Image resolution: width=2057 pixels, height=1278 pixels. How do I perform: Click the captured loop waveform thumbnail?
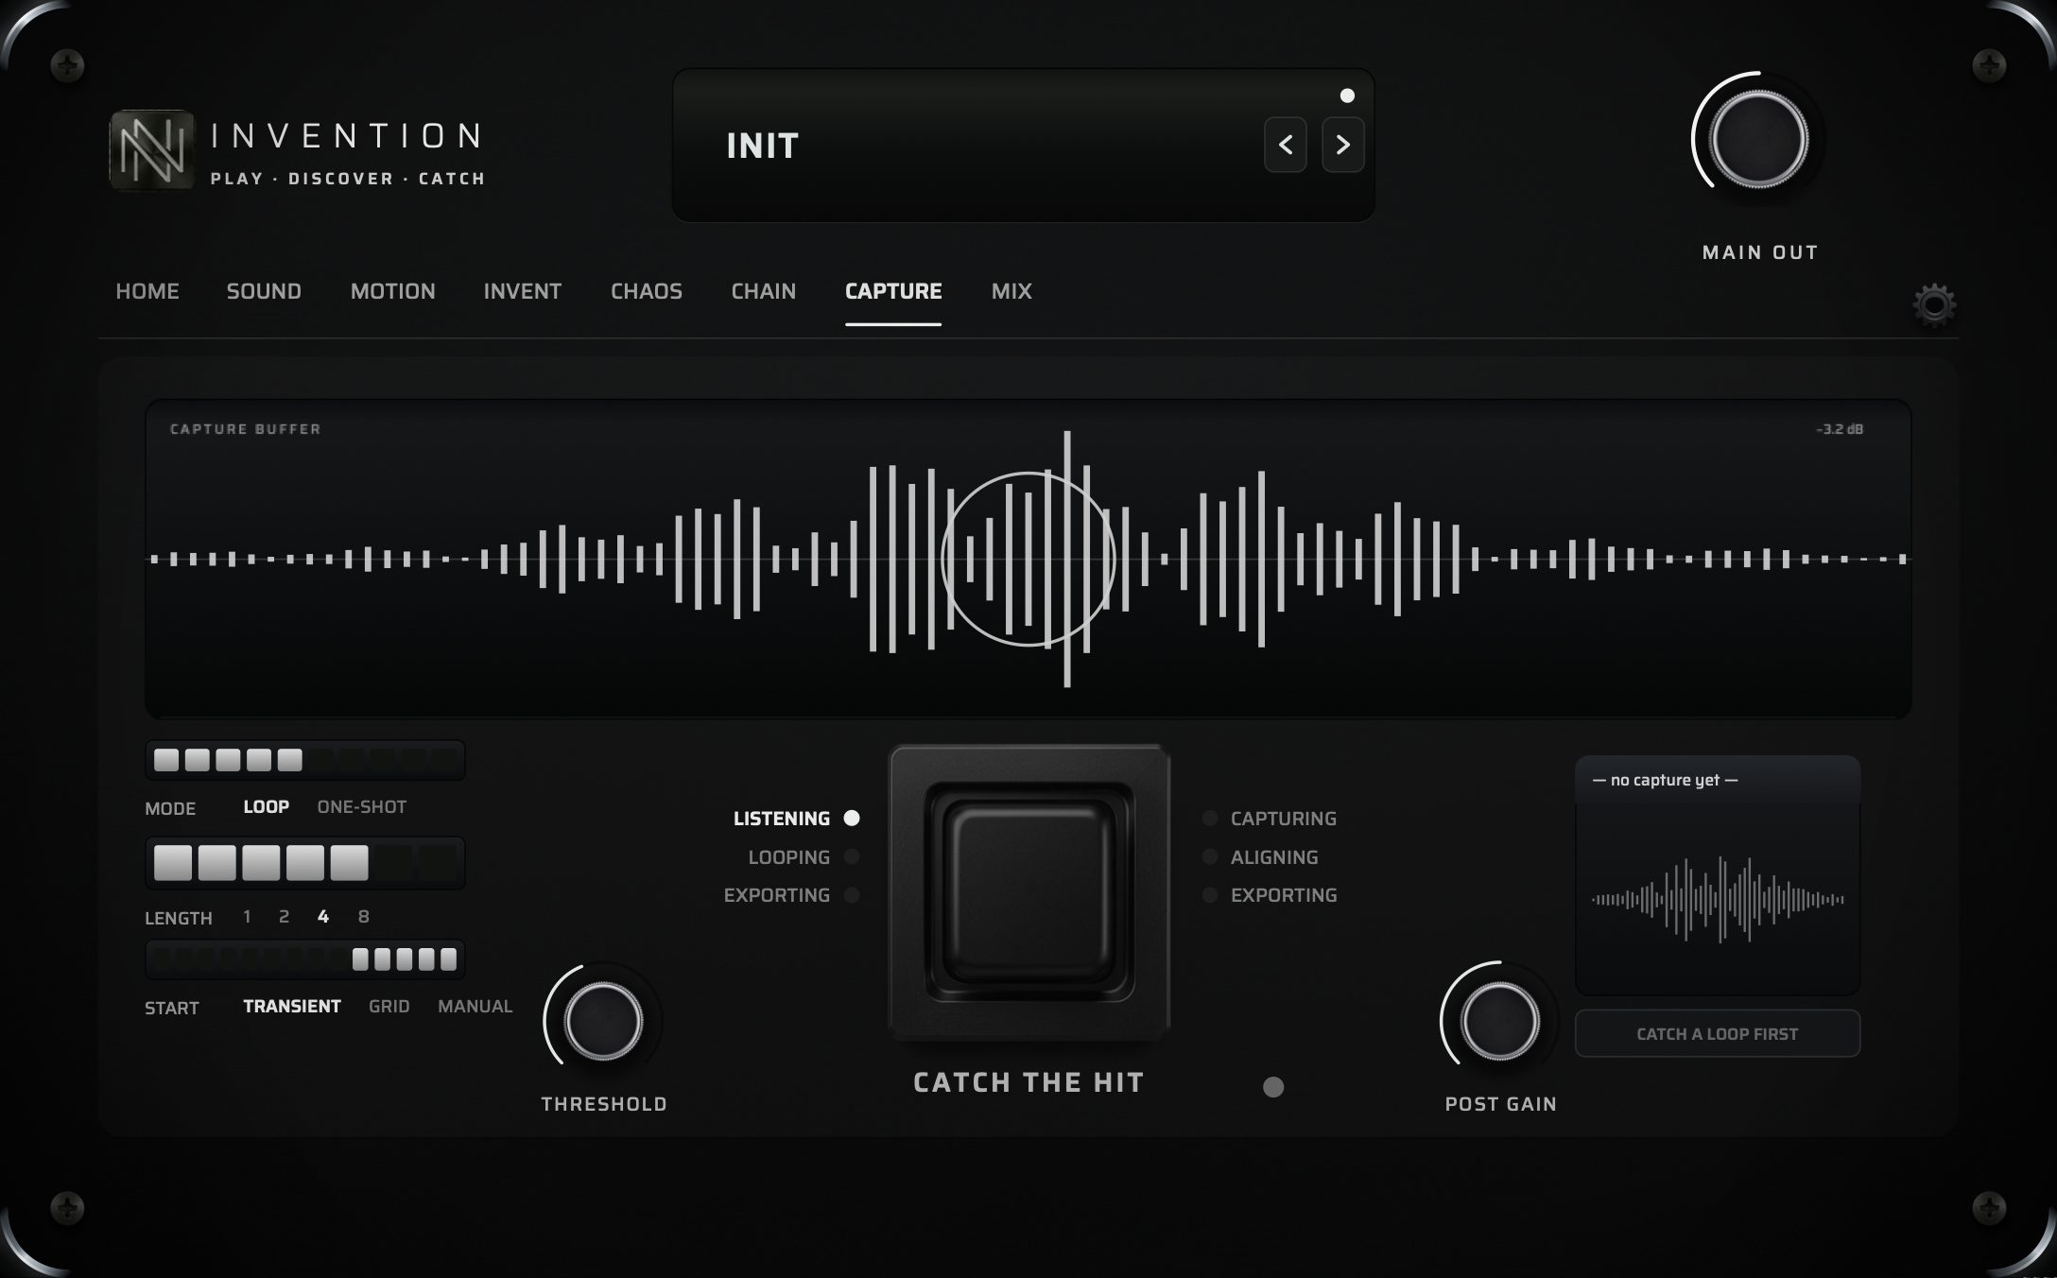point(1718,899)
